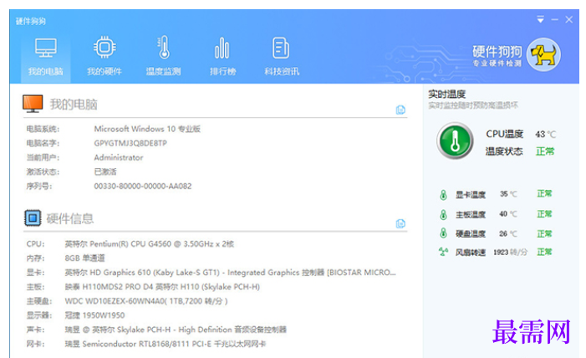Open the title bar dropdown menu arrow
The width and height of the screenshot is (586, 358).
point(540,19)
